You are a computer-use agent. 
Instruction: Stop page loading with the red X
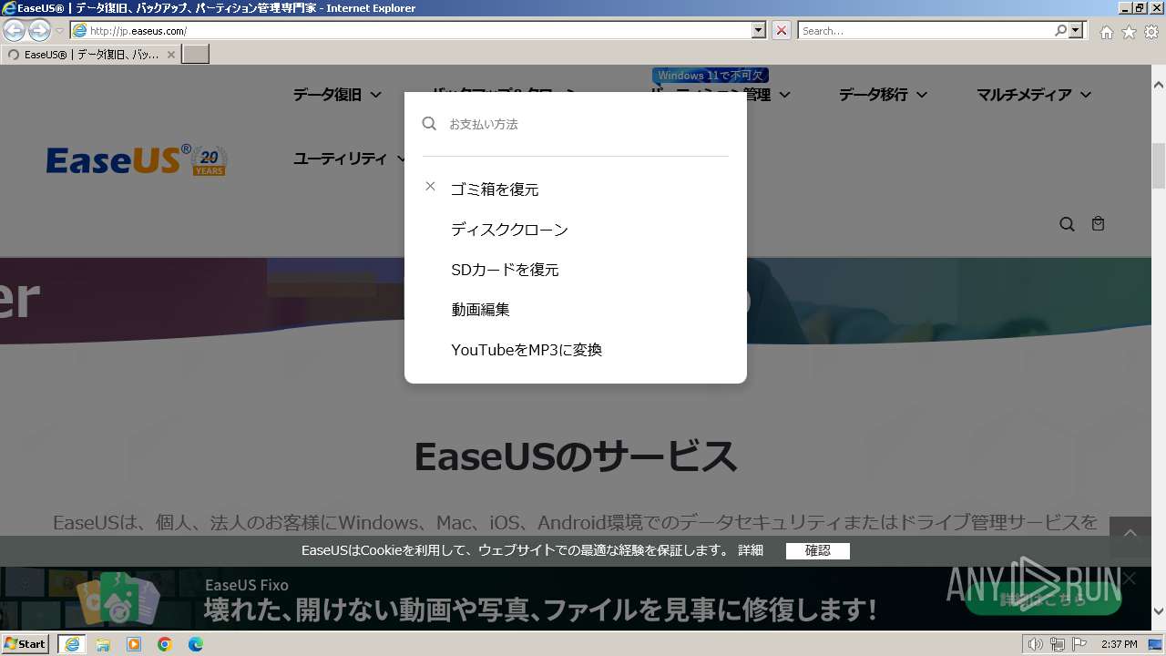coord(782,31)
